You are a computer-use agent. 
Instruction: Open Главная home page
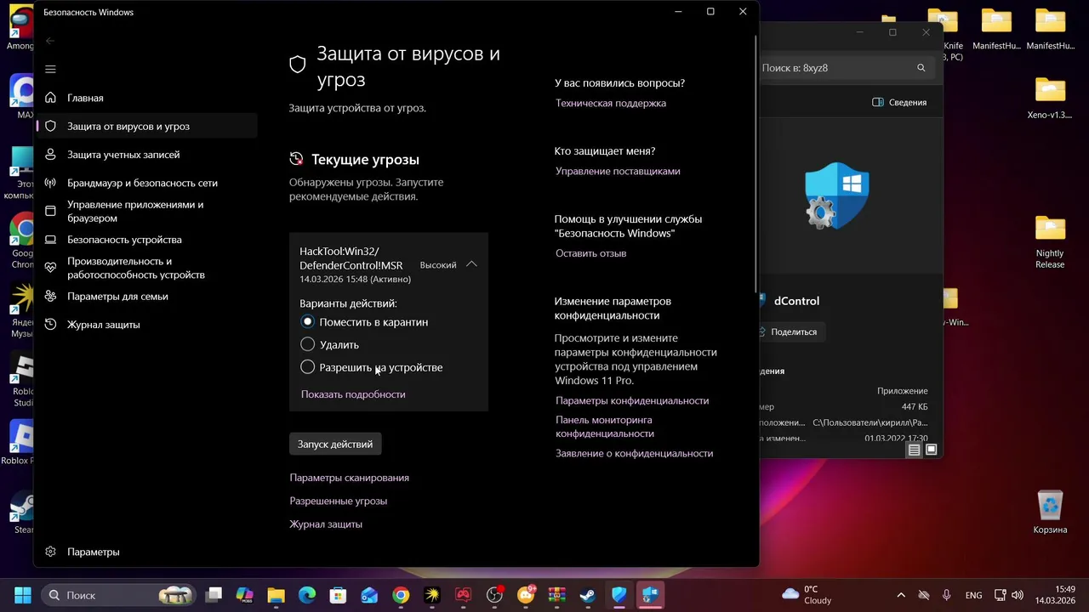[x=146, y=98]
